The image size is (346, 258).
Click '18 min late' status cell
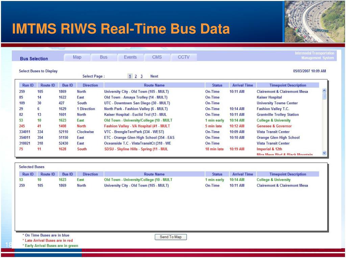pos(215,149)
